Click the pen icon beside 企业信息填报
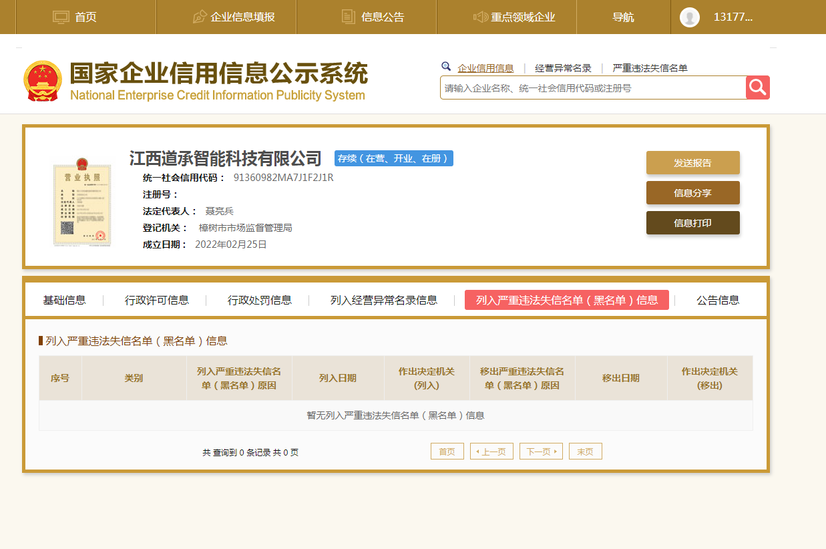The height and width of the screenshot is (549, 826). (x=199, y=17)
